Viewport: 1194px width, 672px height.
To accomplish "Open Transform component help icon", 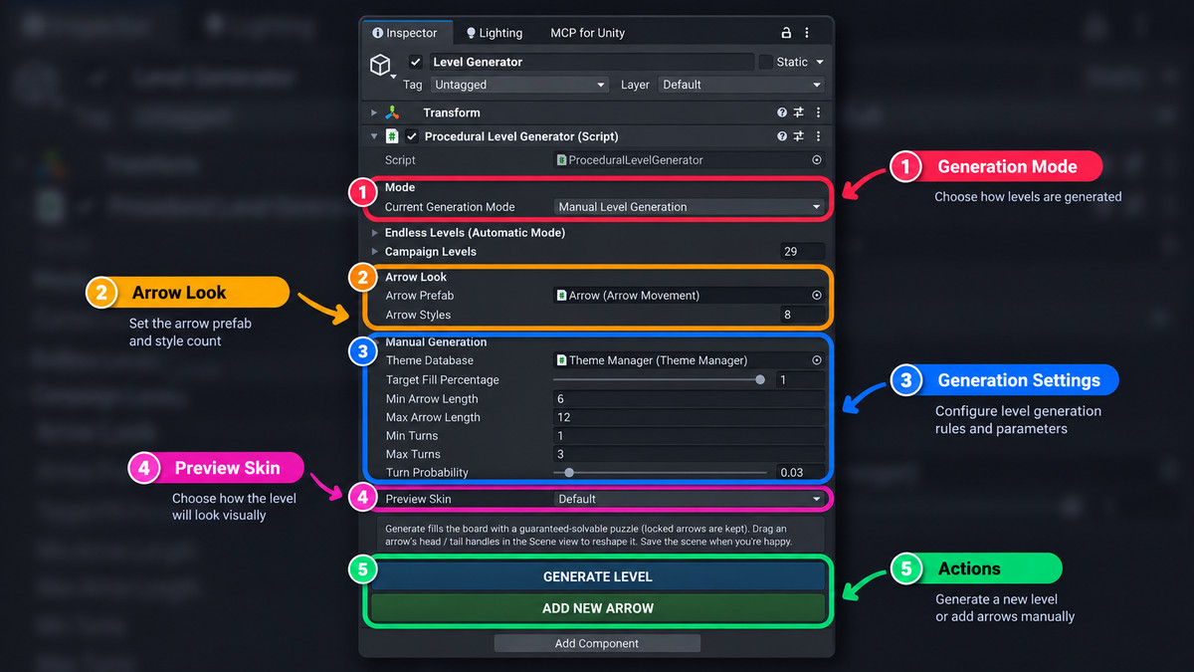I will [x=782, y=113].
